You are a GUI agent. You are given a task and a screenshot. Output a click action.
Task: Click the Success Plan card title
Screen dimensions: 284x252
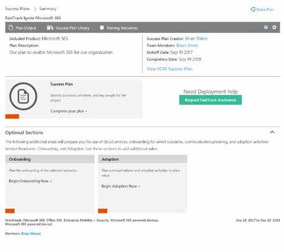61,84
